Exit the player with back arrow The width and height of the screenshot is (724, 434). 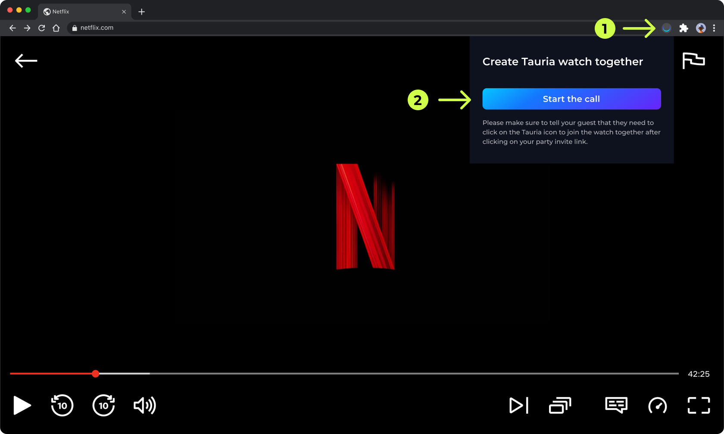[x=26, y=61]
